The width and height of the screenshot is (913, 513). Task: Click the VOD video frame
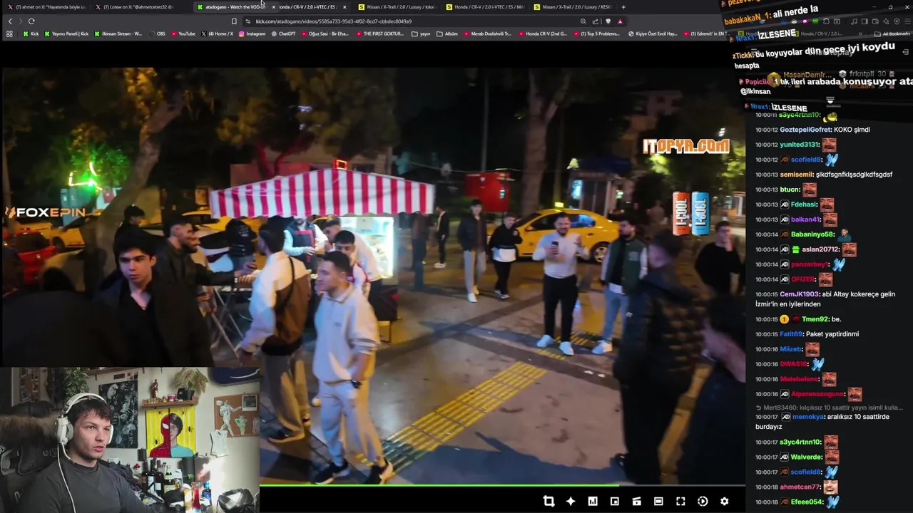(372, 276)
